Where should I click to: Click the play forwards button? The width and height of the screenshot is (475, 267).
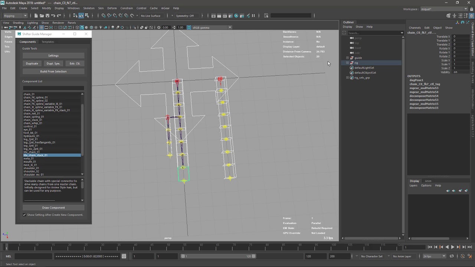click(452, 247)
